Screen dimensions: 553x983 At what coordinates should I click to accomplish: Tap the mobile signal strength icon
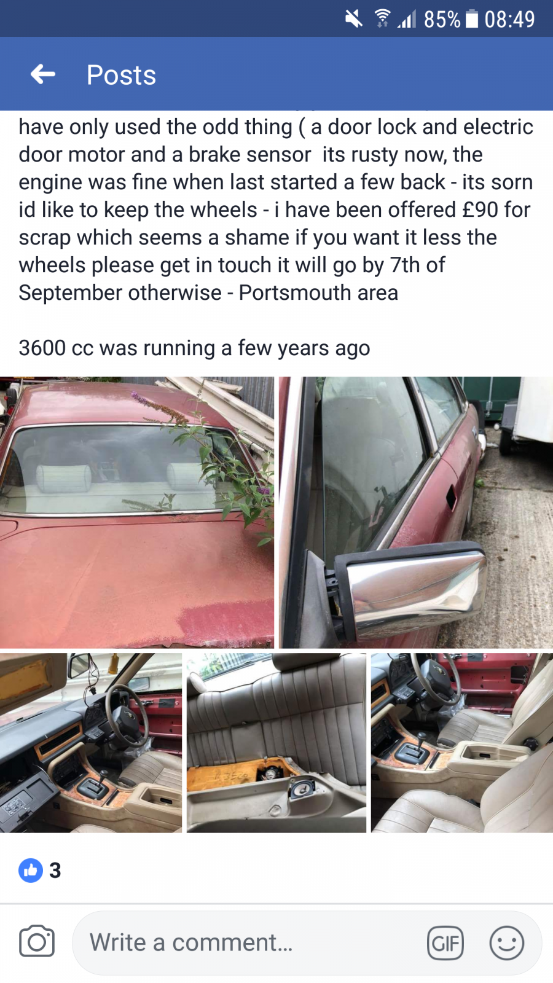407,19
